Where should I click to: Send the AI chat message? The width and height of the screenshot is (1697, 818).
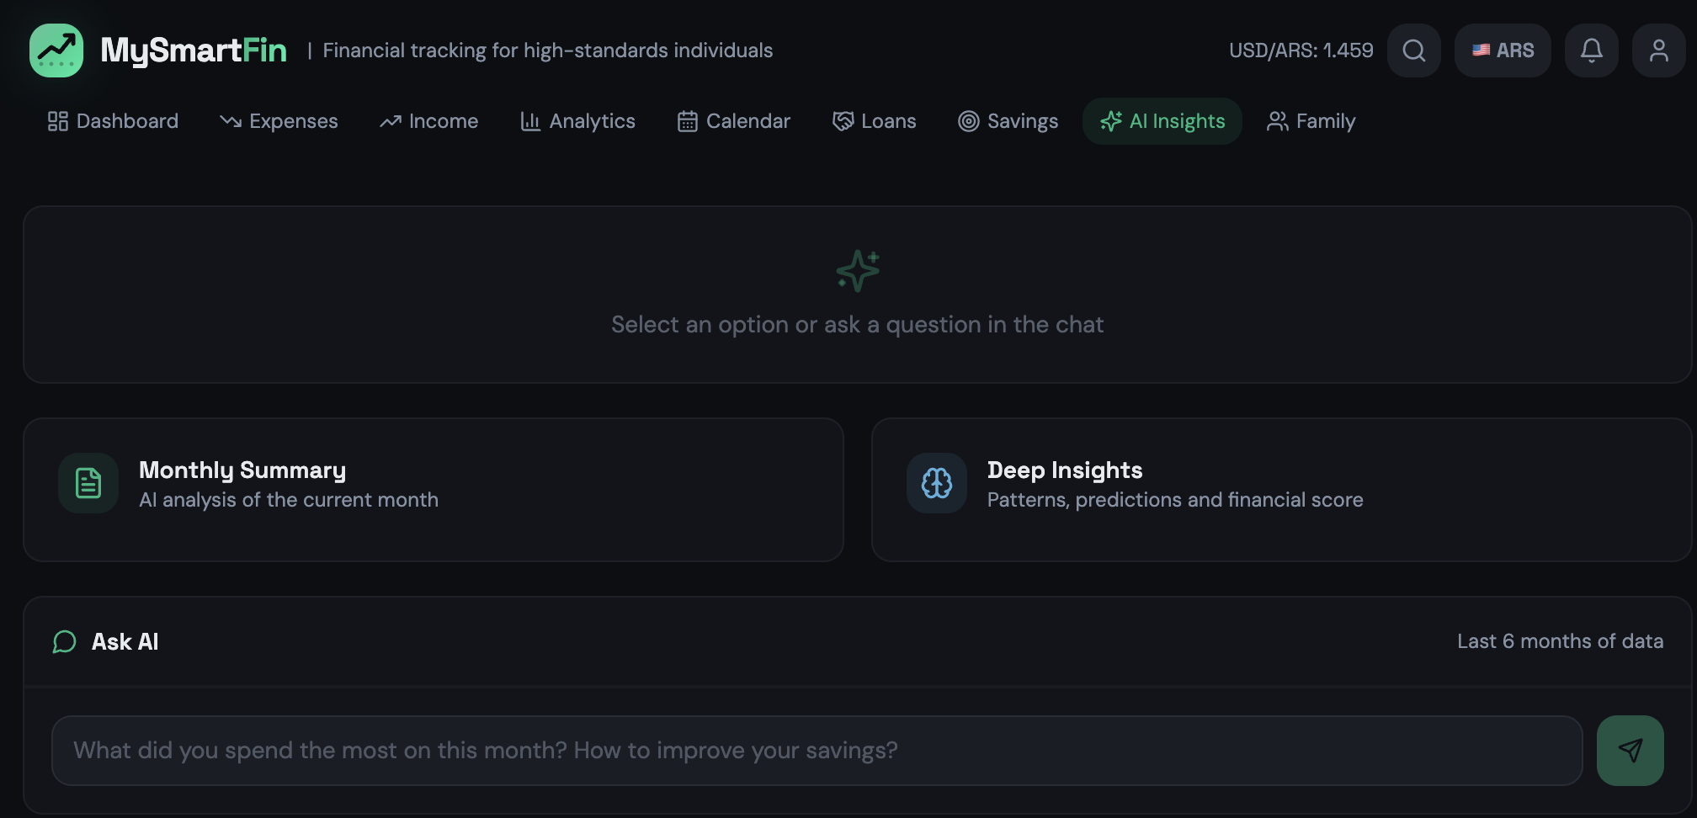tap(1630, 750)
